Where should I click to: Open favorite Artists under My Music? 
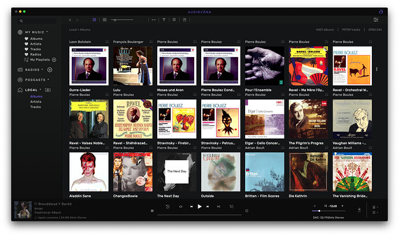point(36,44)
